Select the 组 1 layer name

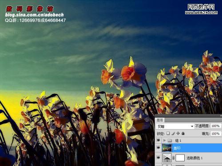point(178,140)
